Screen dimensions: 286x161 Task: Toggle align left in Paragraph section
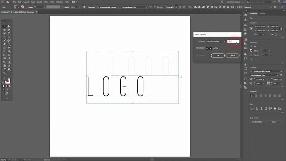click(x=252, y=95)
